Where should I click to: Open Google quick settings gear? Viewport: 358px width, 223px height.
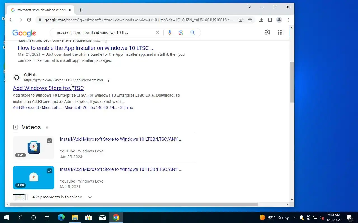(267, 32)
